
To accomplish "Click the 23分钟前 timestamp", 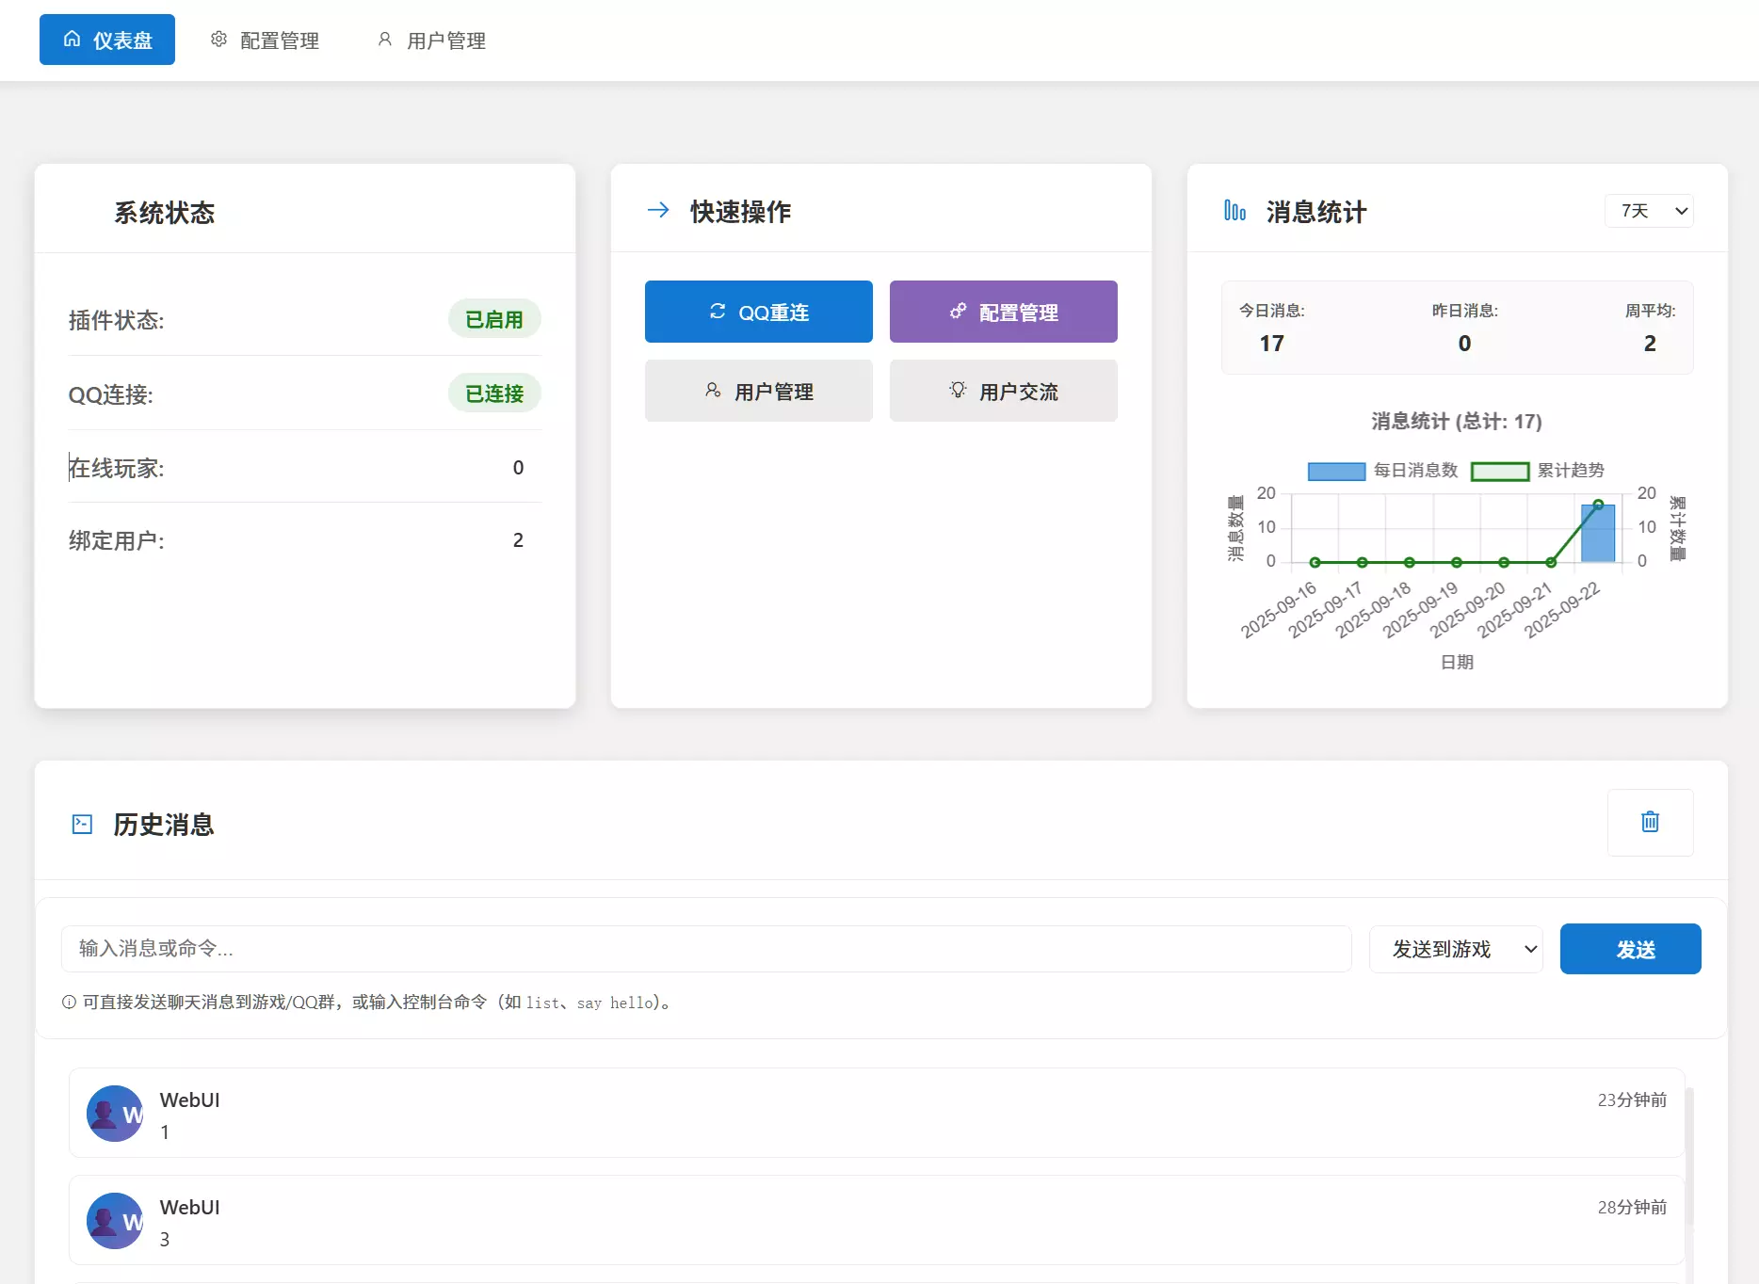I will [1632, 1099].
